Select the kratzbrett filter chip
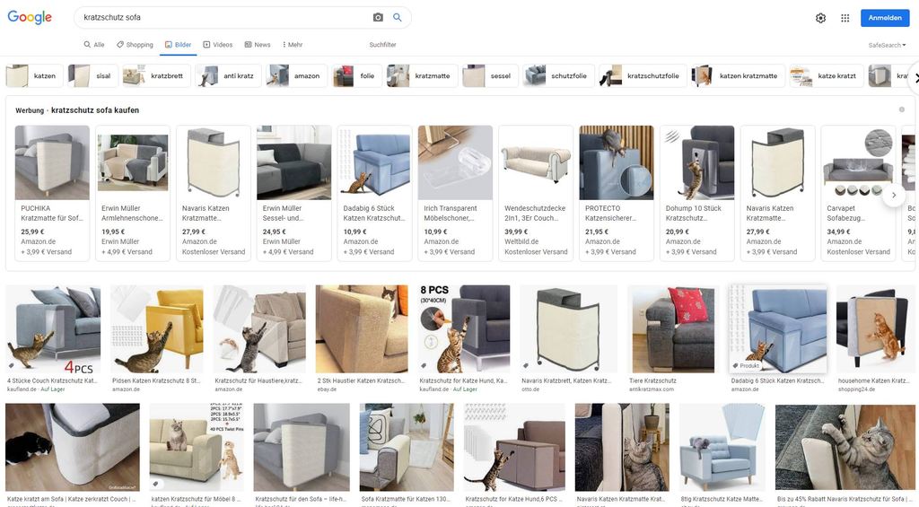The height and width of the screenshot is (507, 919). 157,76
